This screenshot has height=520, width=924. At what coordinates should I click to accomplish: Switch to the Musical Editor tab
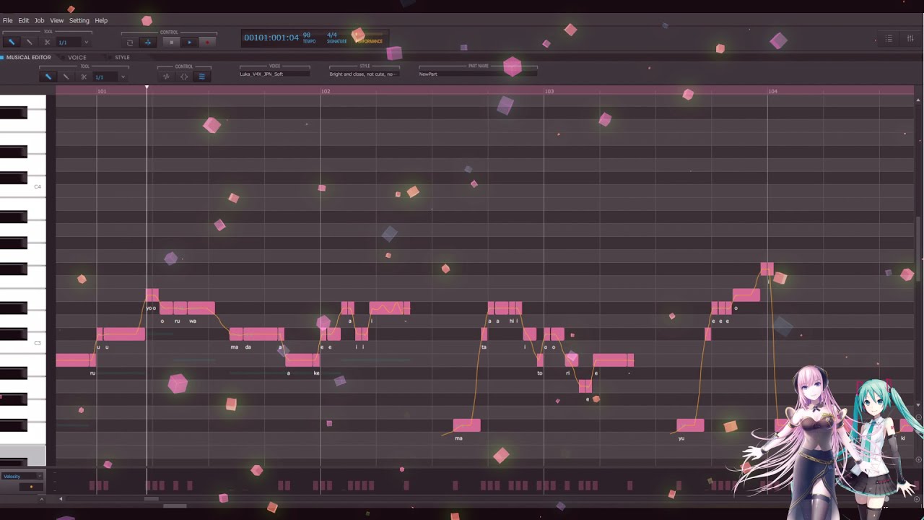coord(28,57)
